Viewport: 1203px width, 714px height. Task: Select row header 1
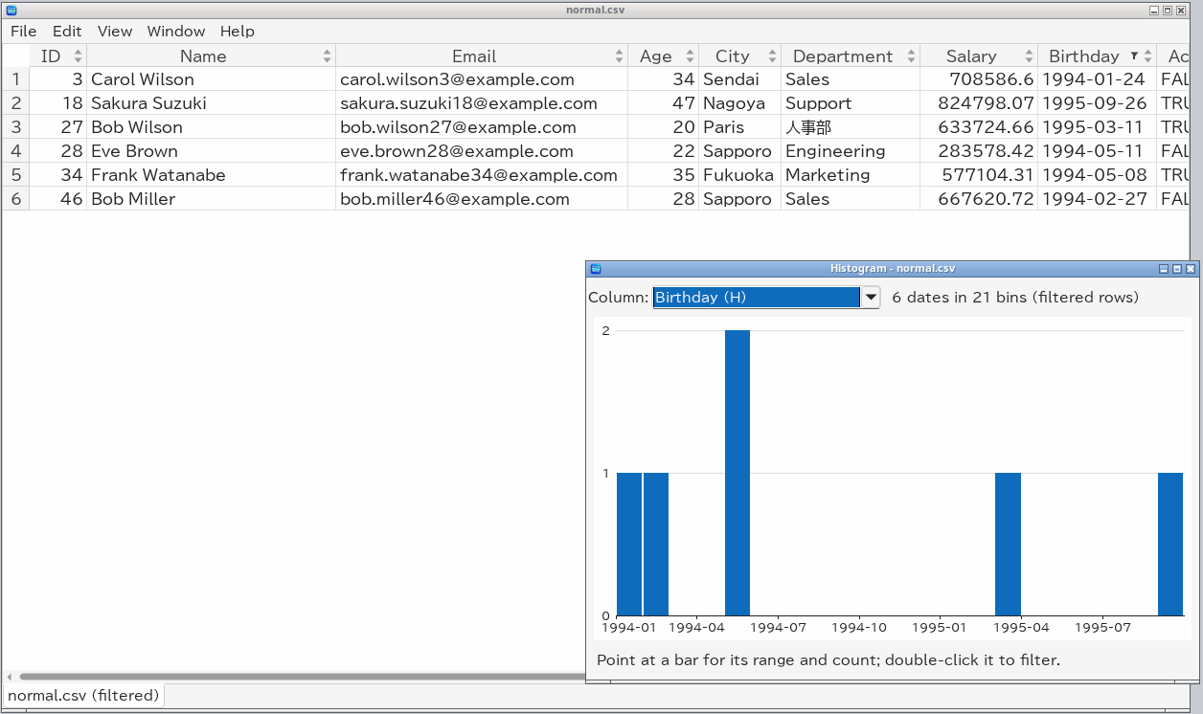[15, 79]
